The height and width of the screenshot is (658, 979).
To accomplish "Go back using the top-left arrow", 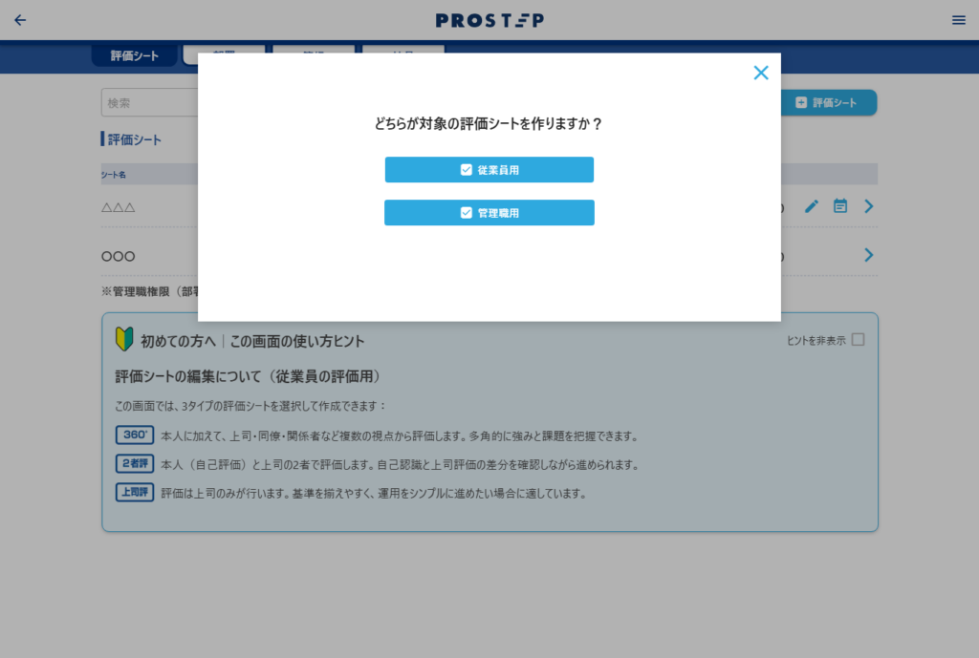I will point(20,20).
